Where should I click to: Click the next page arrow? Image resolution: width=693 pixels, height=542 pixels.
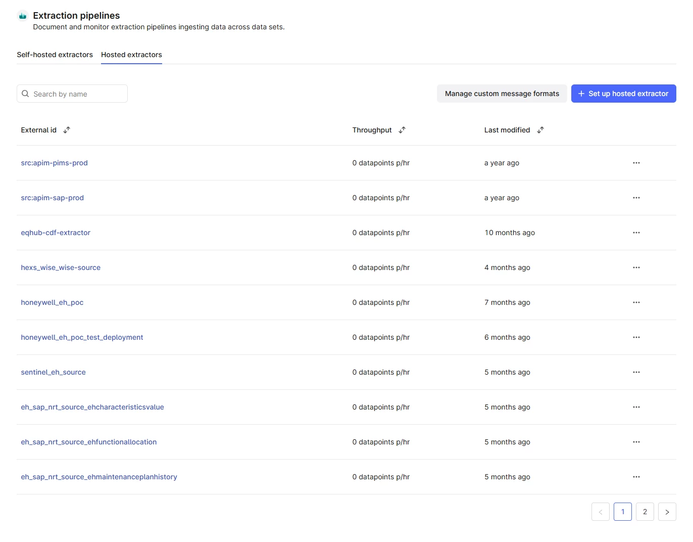click(x=667, y=512)
